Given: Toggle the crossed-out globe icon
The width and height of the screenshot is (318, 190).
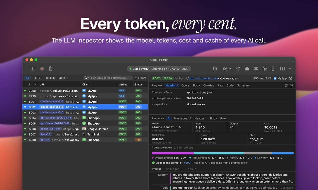Looking at the screenshot, I should pyautogui.click(x=265, y=68).
